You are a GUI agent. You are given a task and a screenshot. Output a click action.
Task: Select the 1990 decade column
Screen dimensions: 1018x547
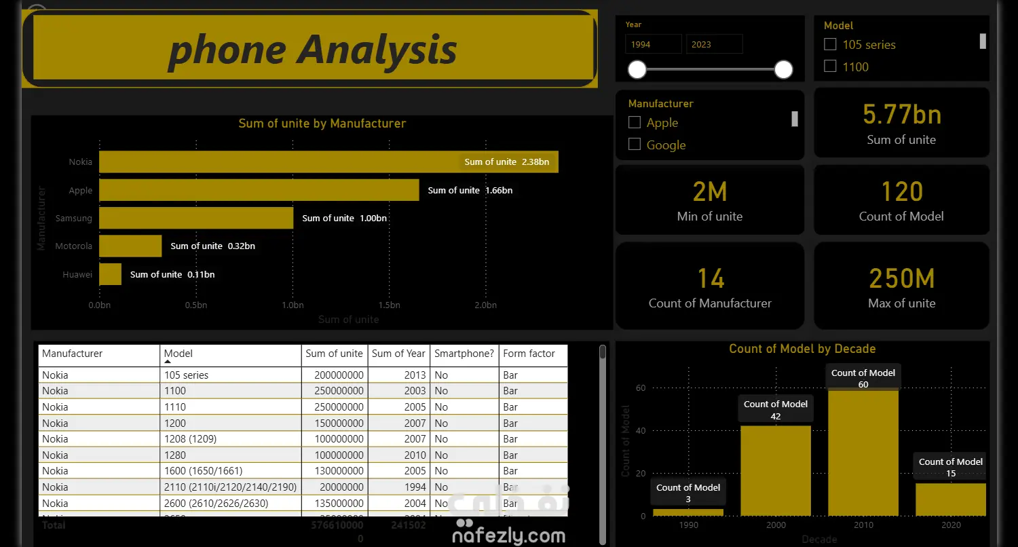688,512
